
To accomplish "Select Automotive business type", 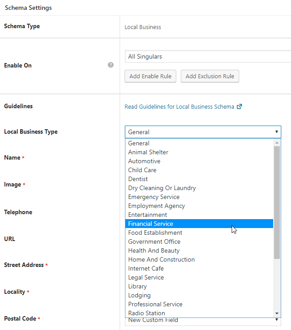I will [x=144, y=161].
